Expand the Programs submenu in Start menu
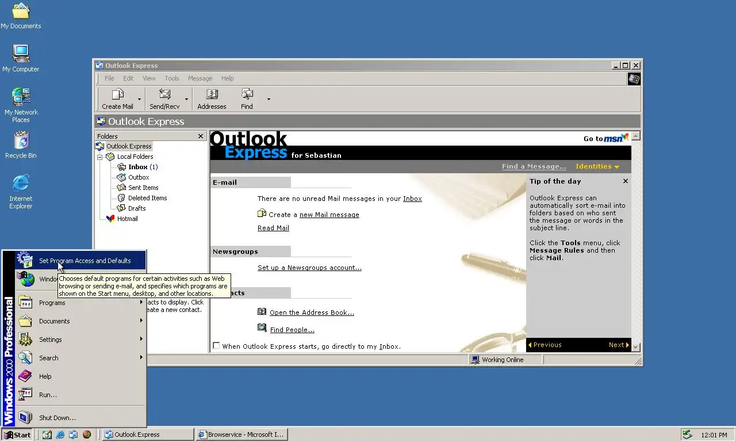The width and height of the screenshot is (736, 442). [80, 303]
